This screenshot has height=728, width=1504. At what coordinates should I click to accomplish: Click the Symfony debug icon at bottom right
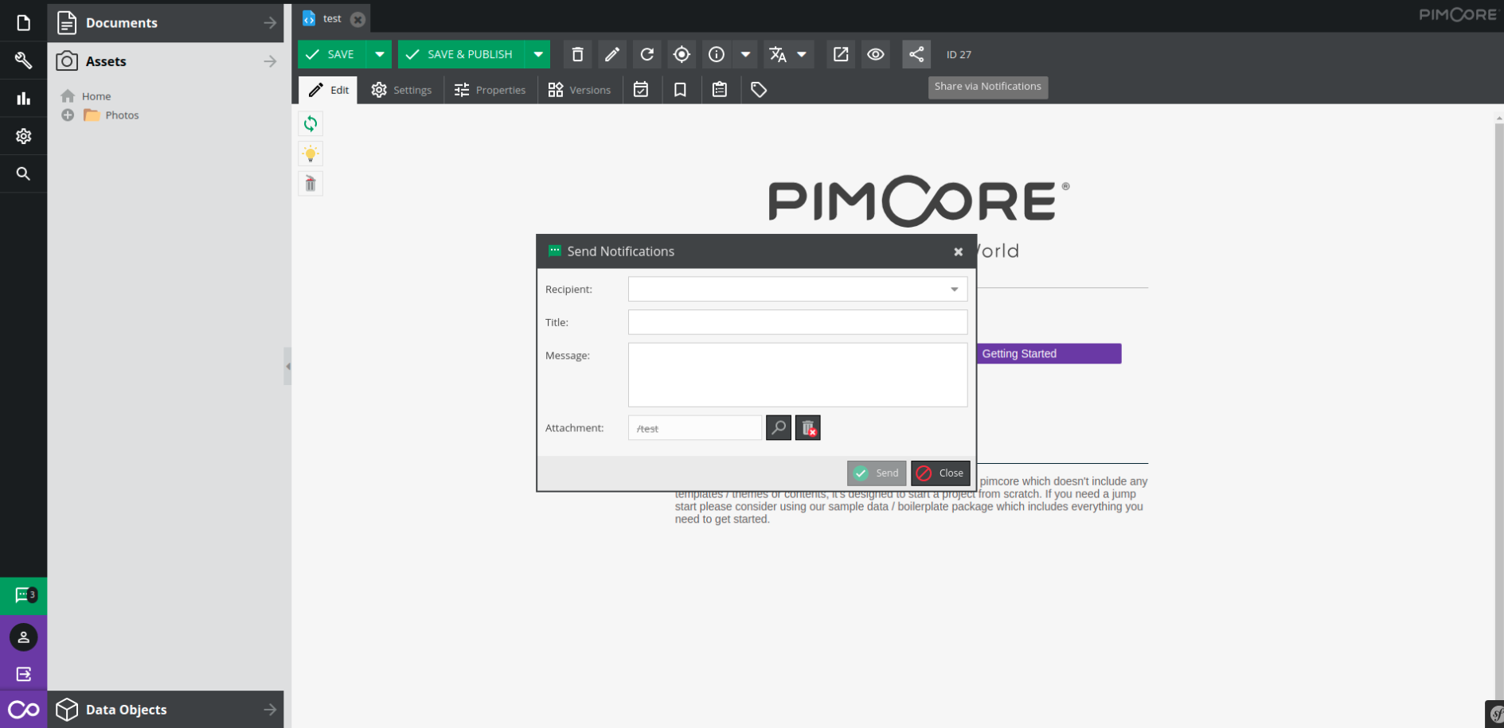(1494, 714)
